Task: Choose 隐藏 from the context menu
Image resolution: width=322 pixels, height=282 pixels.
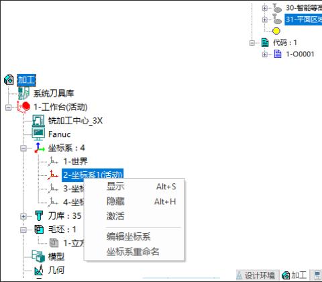Action: point(134,201)
